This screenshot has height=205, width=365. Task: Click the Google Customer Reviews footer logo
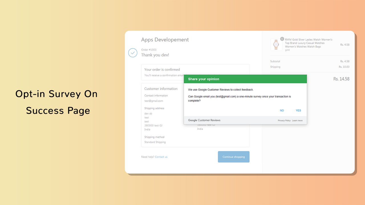point(204,120)
